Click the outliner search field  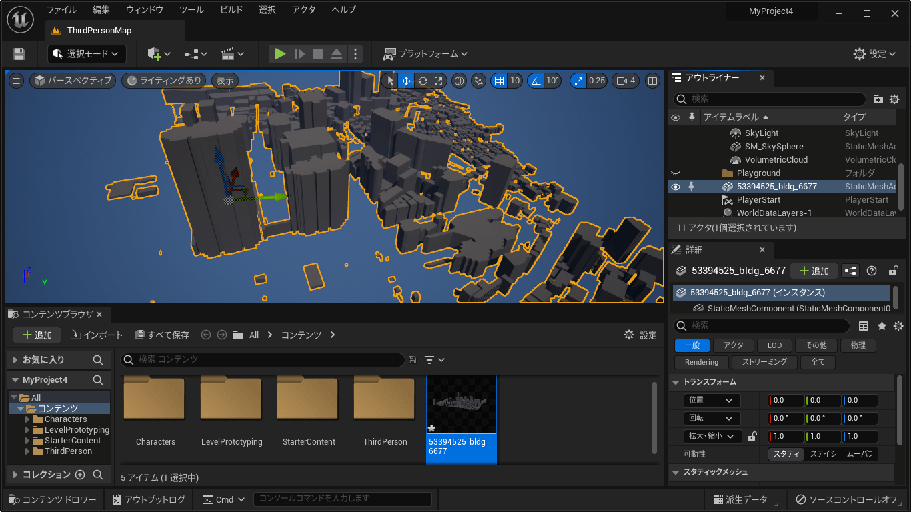(x=770, y=99)
